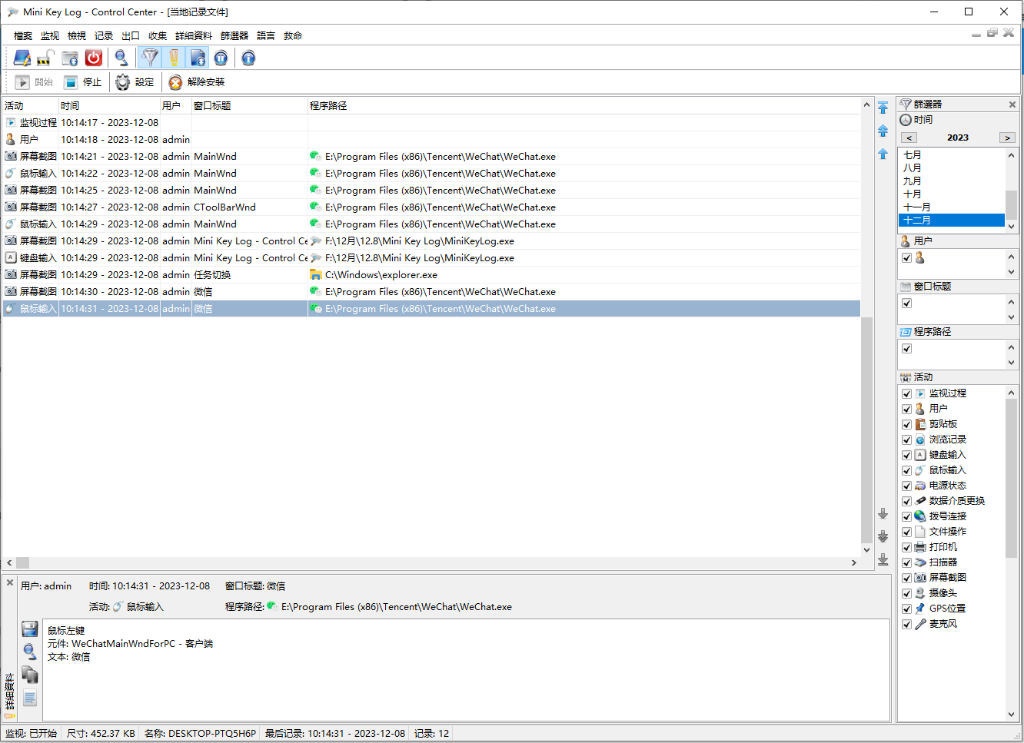Viewport: 1024px width, 743px height.
Task: Uncheck the 摄像头 activity checkbox
Action: coord(906,593)
